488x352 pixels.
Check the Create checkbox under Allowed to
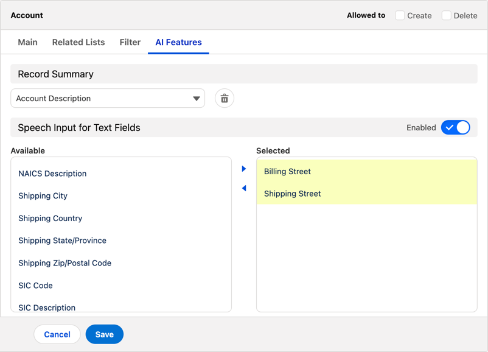point(399,15)
